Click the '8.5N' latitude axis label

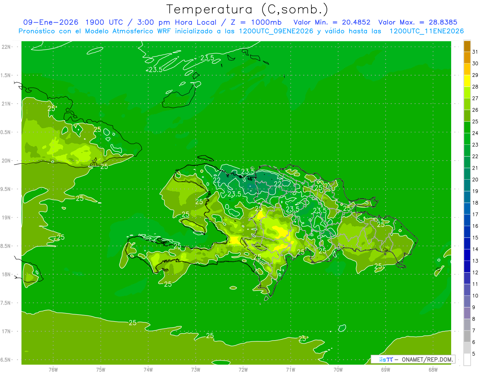click(x=6, y=246)
